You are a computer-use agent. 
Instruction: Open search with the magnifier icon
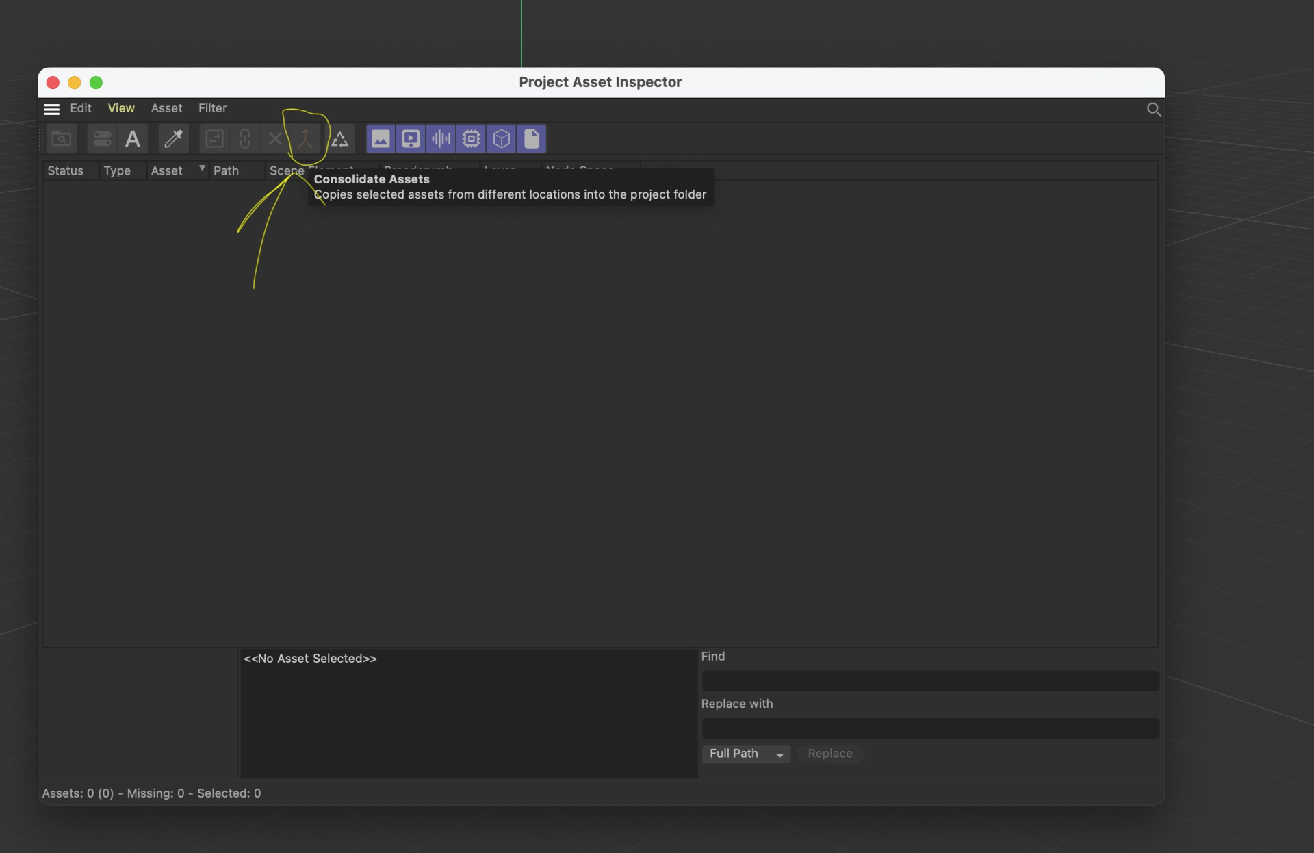[1153, 110]
